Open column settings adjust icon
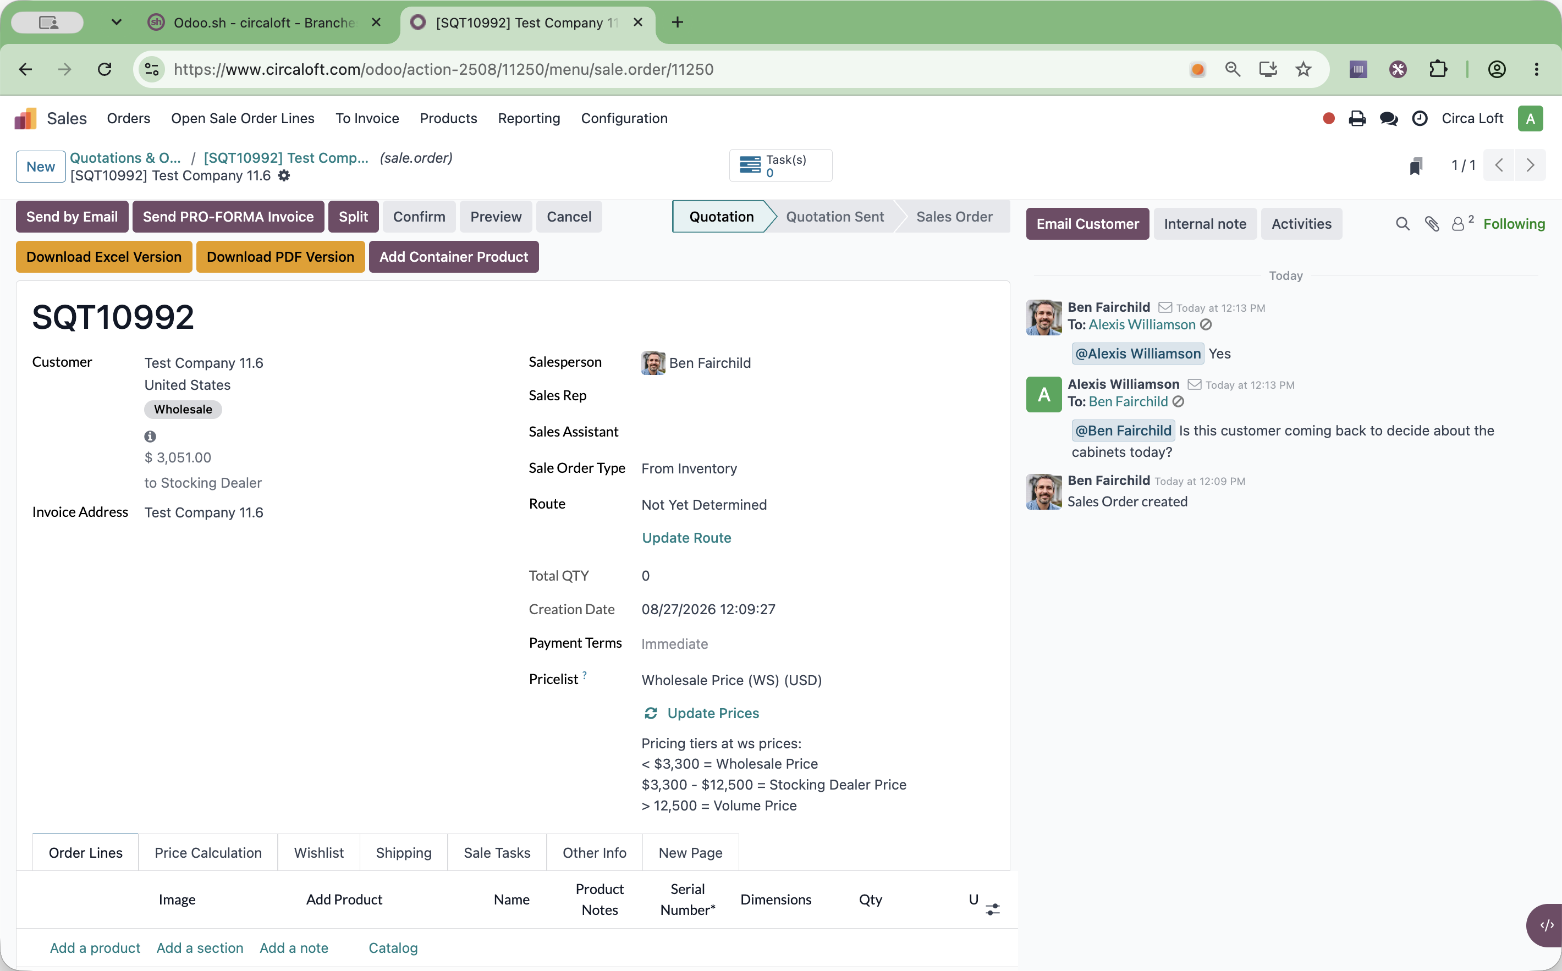 (x=993, y=909)
